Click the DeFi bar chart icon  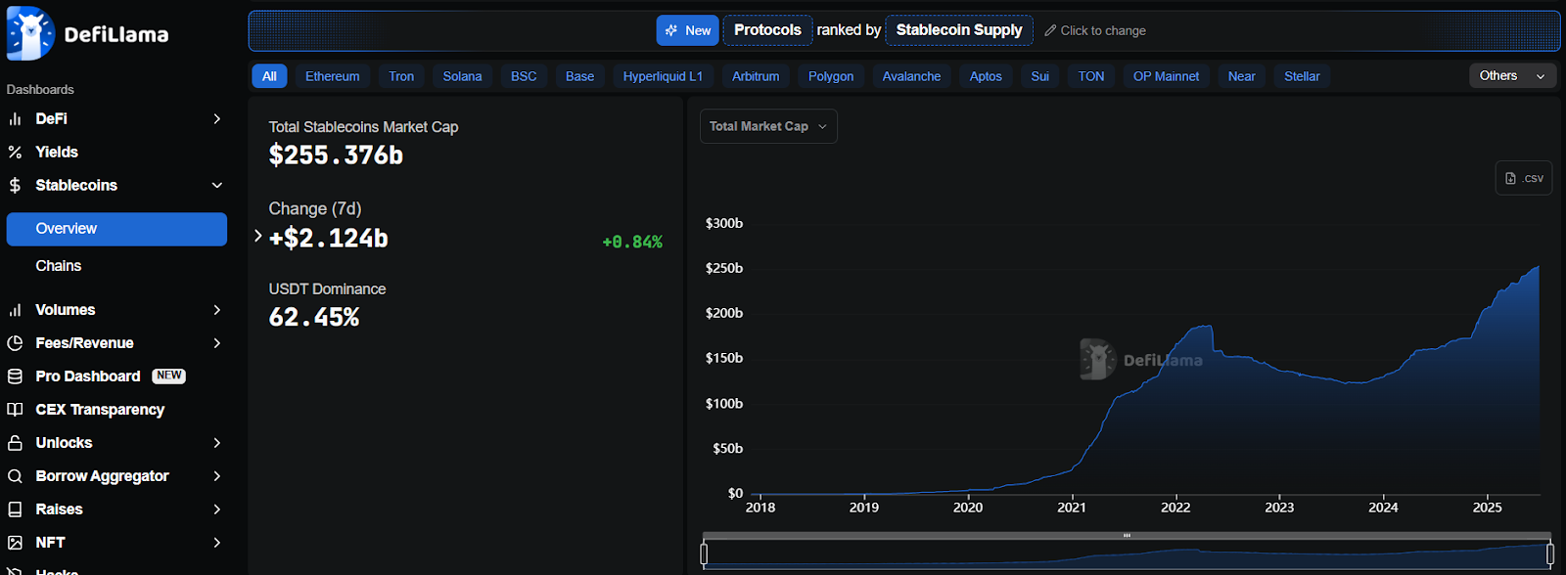pyautogui.click(x=15, y=119)
